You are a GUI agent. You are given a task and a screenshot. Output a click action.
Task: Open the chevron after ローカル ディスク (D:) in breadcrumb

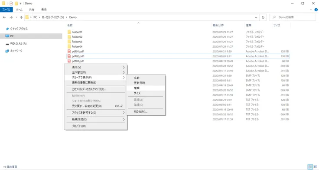(66, 17)
